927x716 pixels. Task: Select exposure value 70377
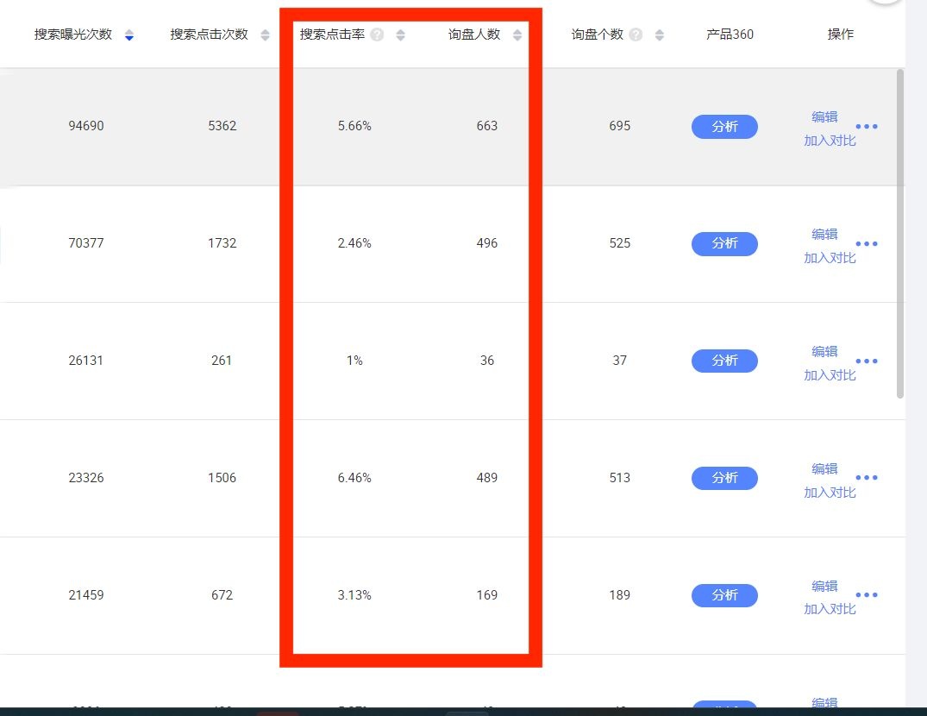86,243
